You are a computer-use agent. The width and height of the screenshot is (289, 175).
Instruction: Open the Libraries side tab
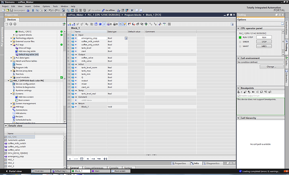click(x=286, y=77)
